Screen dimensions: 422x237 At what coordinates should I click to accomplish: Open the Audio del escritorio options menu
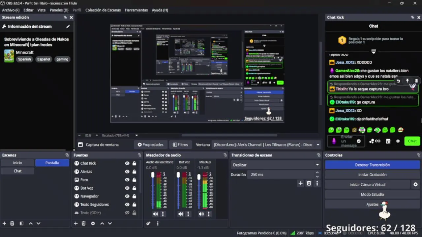[x=163, y=214]
